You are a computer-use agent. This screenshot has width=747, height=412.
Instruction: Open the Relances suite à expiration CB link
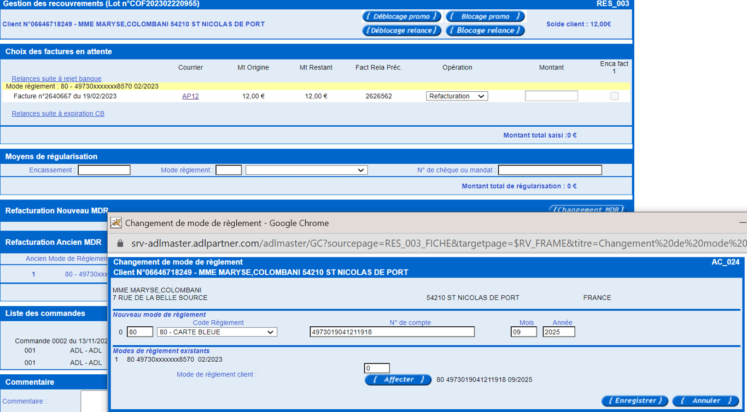click(x=58, y=114)
